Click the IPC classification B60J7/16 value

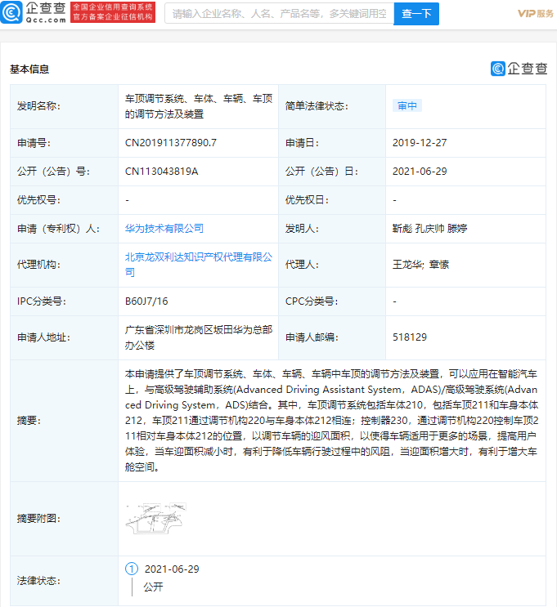[x=146, y=301]
